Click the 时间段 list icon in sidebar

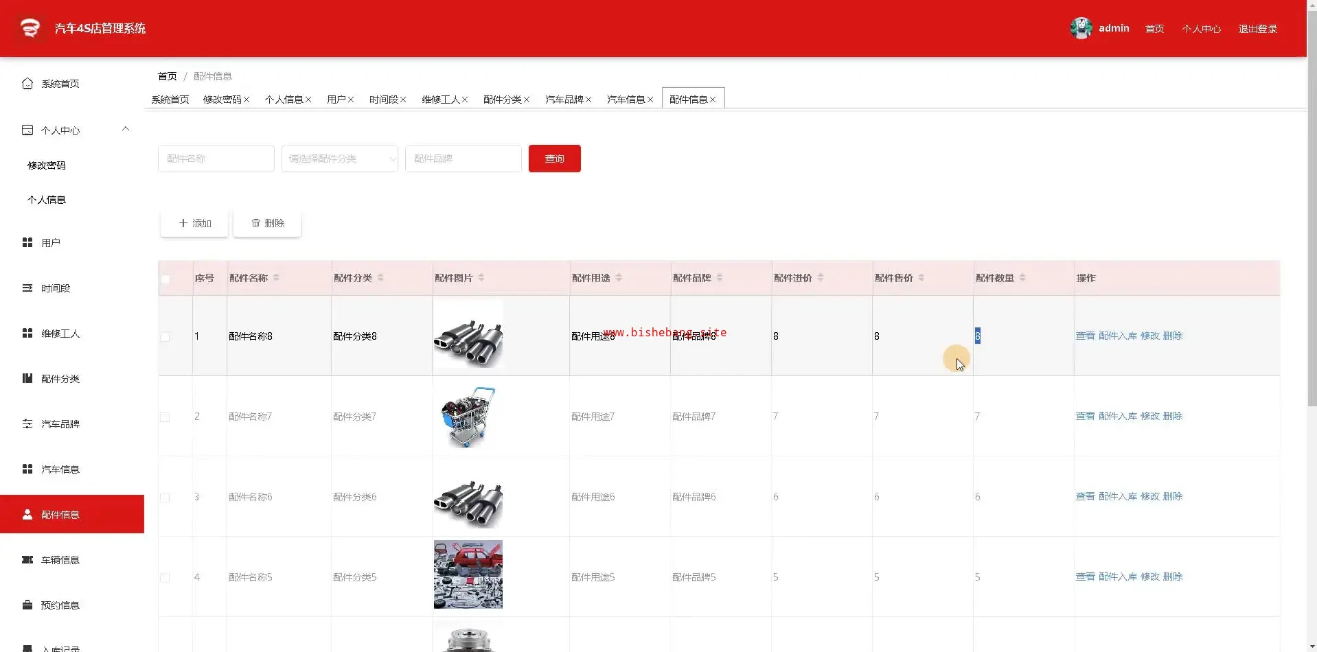(27, 288)
